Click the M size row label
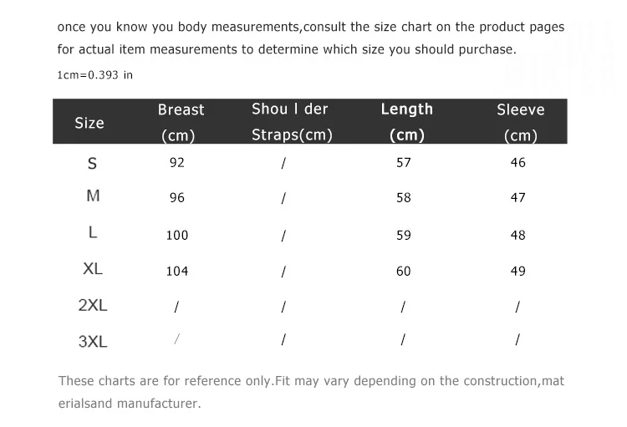This screenshot has height=427, width=627. pos(93,196)
